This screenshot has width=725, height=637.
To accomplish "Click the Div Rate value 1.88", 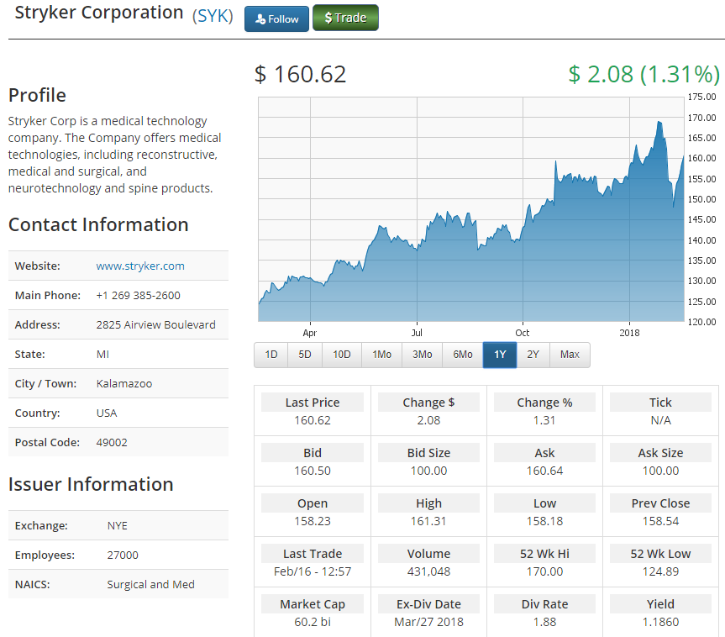I will click(x=544, y=622).
